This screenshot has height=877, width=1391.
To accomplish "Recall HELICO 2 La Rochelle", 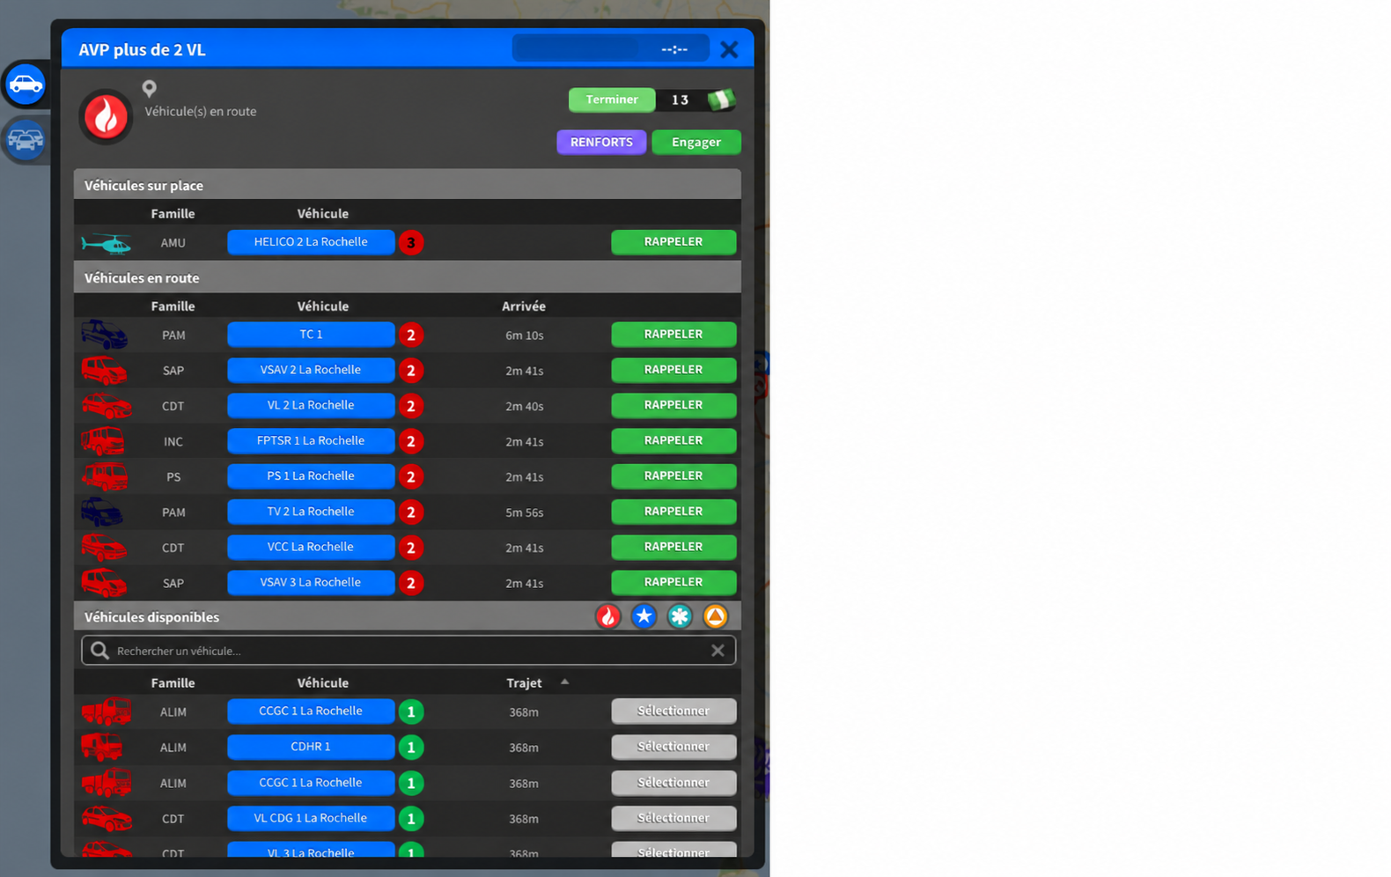I will [x=673, y=242].
